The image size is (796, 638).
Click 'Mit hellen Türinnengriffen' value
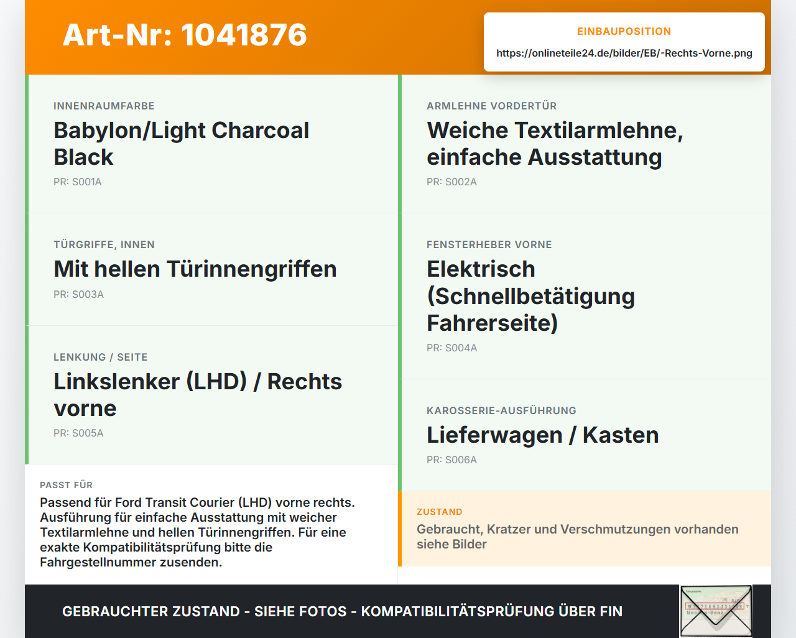pyautogui.click(x=195, y=269)
